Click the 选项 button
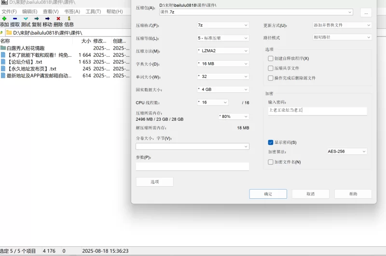The image size is (386, 256). pyautogui.click(x=154, y=182)
